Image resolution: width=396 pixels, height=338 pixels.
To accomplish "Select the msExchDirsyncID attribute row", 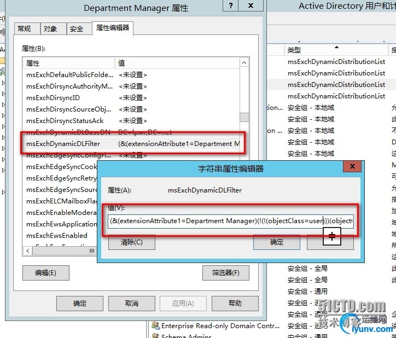I will [x=131, y=98].
